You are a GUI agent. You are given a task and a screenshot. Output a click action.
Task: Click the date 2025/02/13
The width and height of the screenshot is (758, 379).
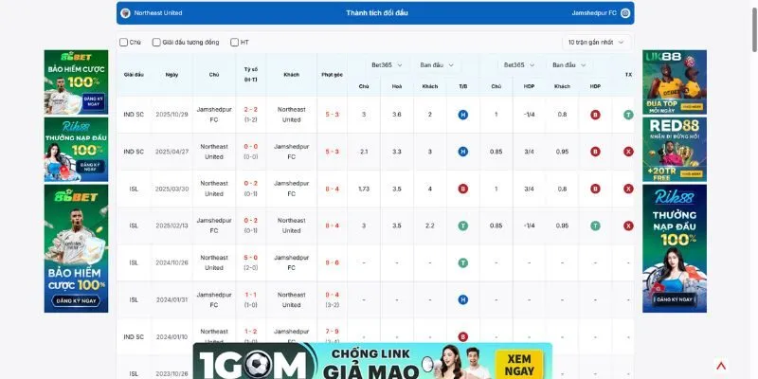coord(171,226)
